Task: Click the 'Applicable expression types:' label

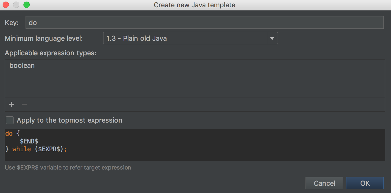Action: click(x=51, y=53)
